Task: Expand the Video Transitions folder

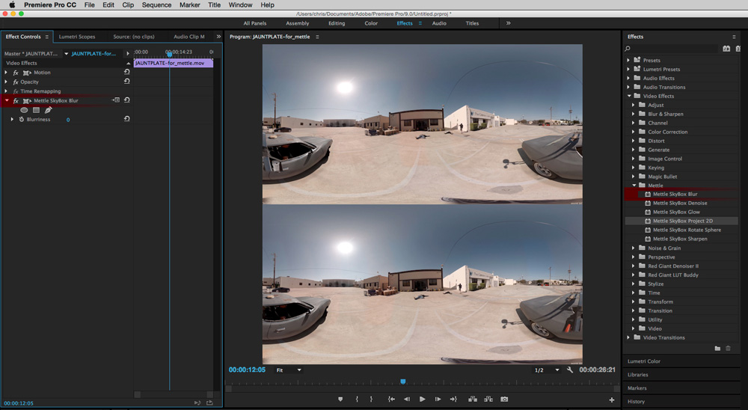Action: click(628, 337)
